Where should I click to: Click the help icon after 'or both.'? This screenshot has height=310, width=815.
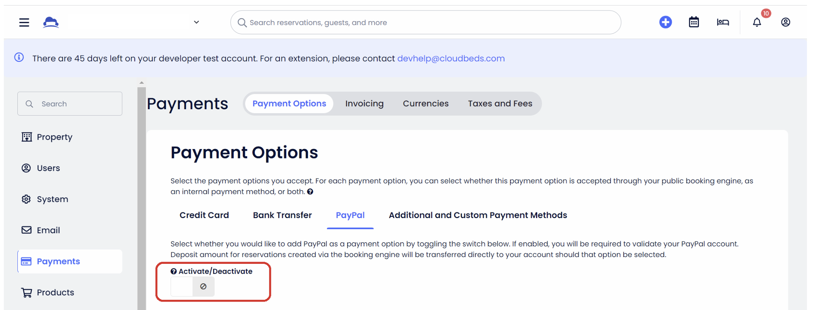pyautogui.click(x=310, y=192)
